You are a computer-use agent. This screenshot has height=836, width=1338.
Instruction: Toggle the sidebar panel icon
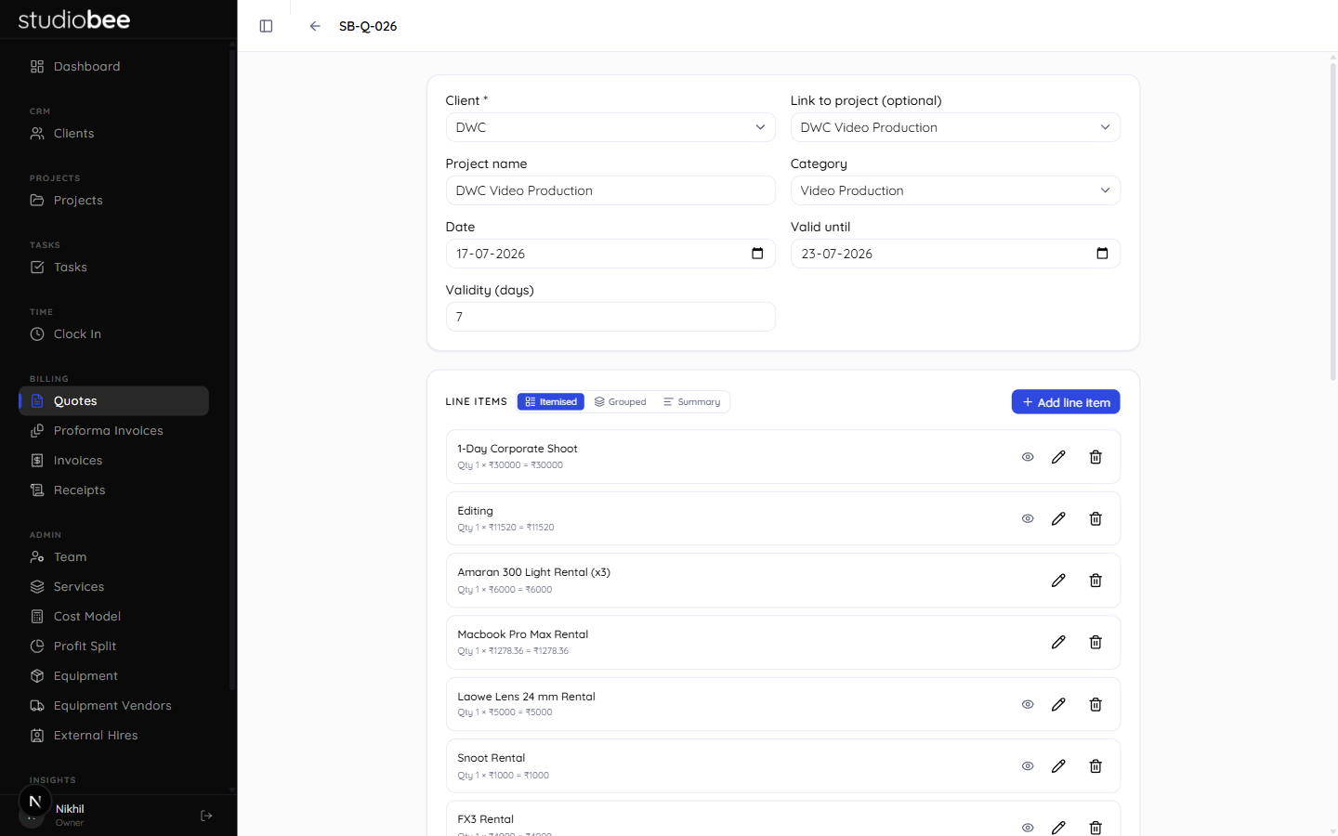click(x=266, y=26)
